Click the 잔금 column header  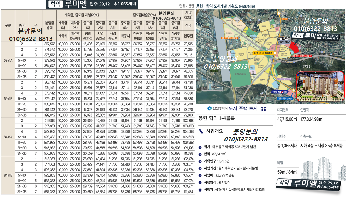pyautogui.click(x=188, y=26)
